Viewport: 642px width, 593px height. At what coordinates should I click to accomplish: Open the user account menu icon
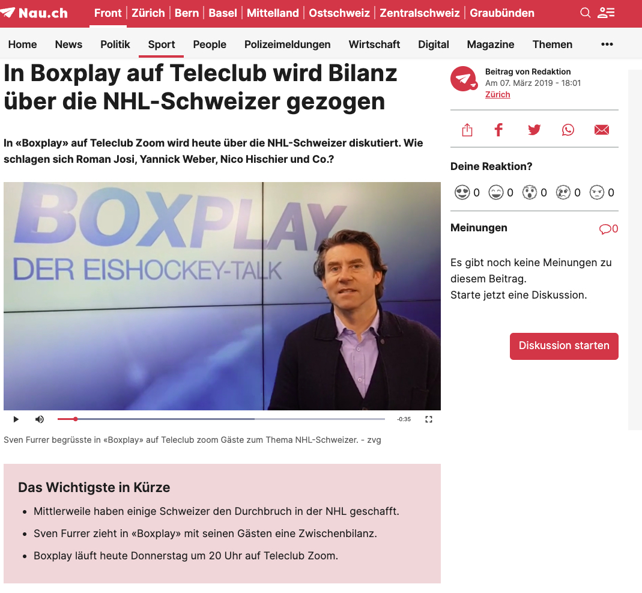(606, 13)
